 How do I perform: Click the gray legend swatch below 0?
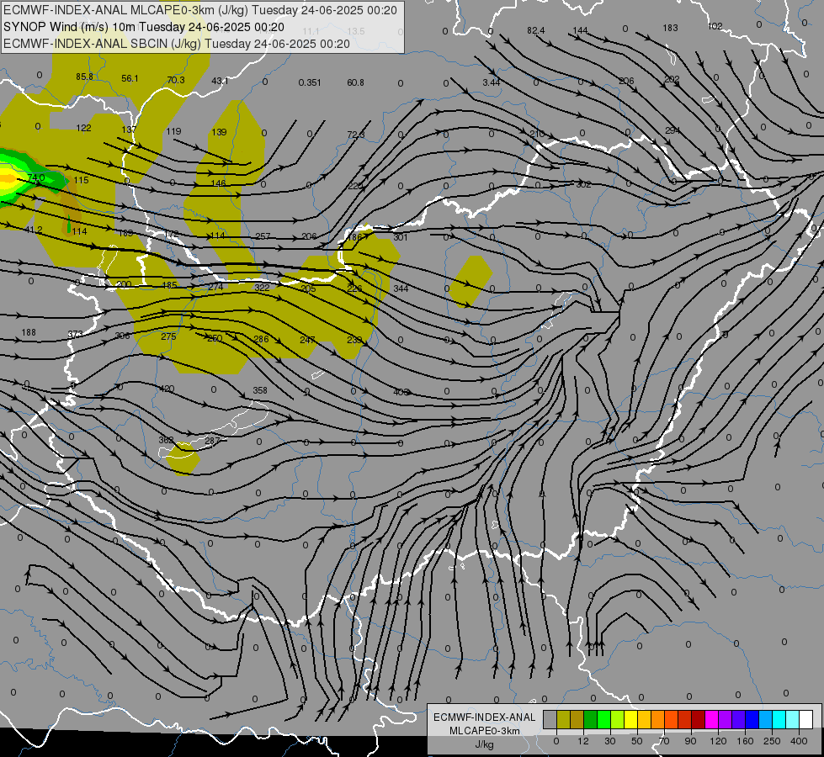(x=550, y=719)
